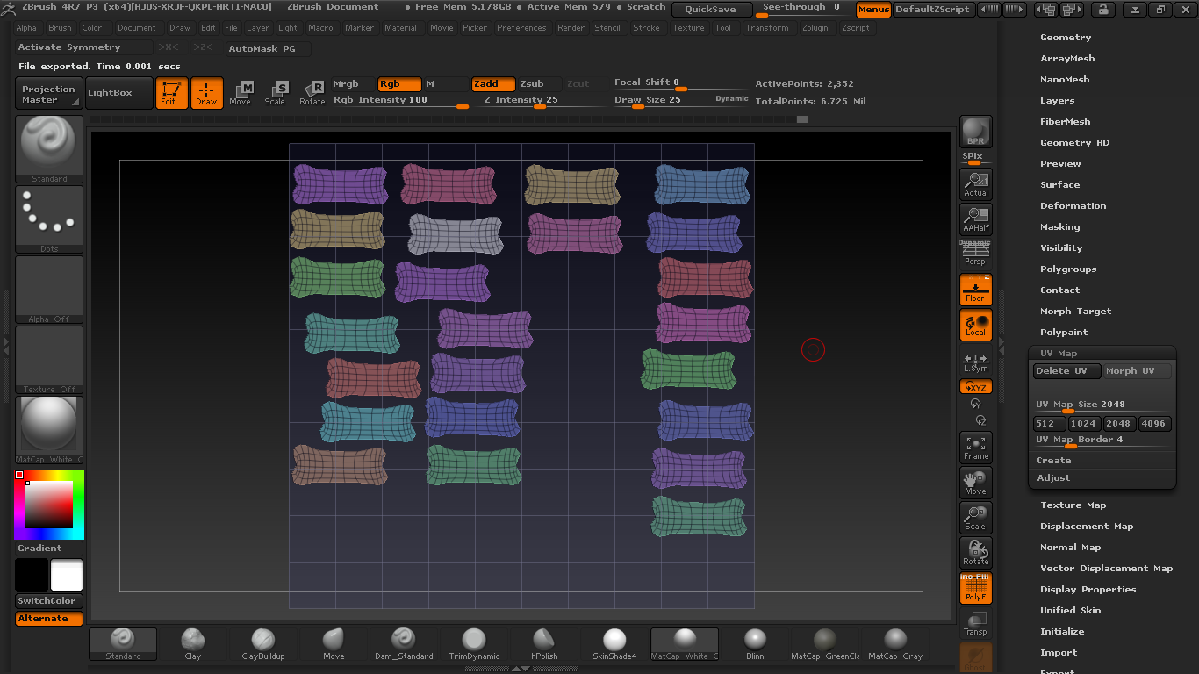Open the Render menu
This screenshot has height=674, width=1199.
(x=571, y=28)
